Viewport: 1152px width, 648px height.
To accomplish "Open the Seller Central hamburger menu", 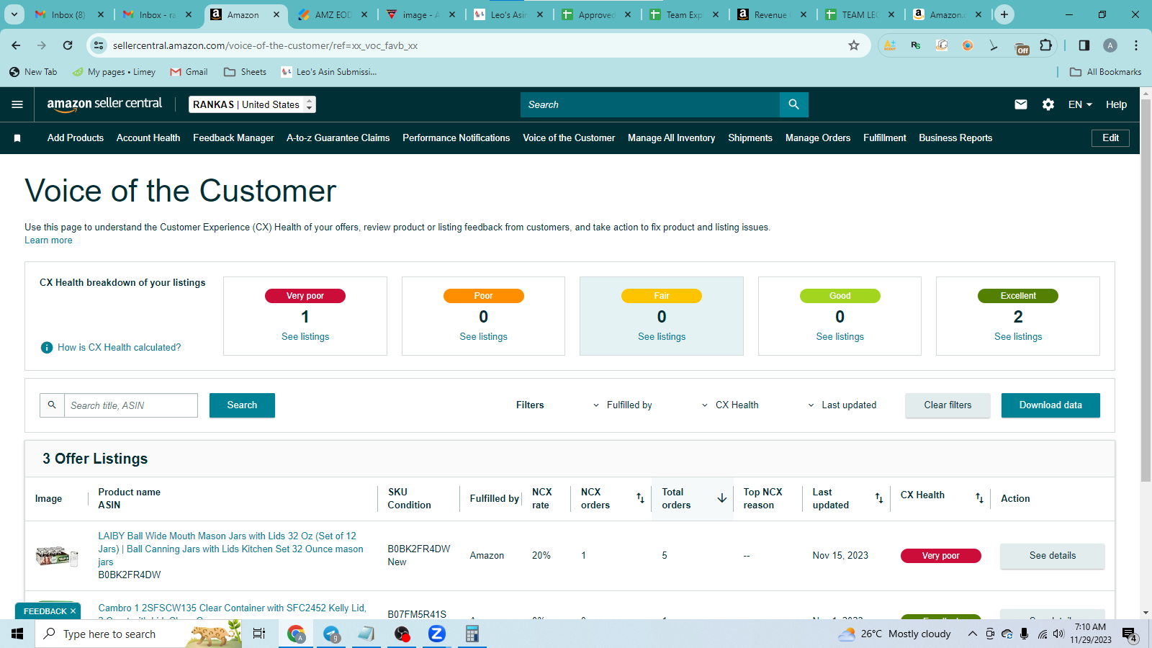I will [17, 104].
